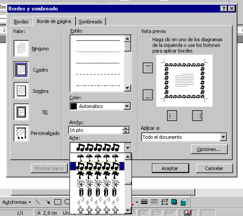Increase the Ancho width value

[126, 128]
